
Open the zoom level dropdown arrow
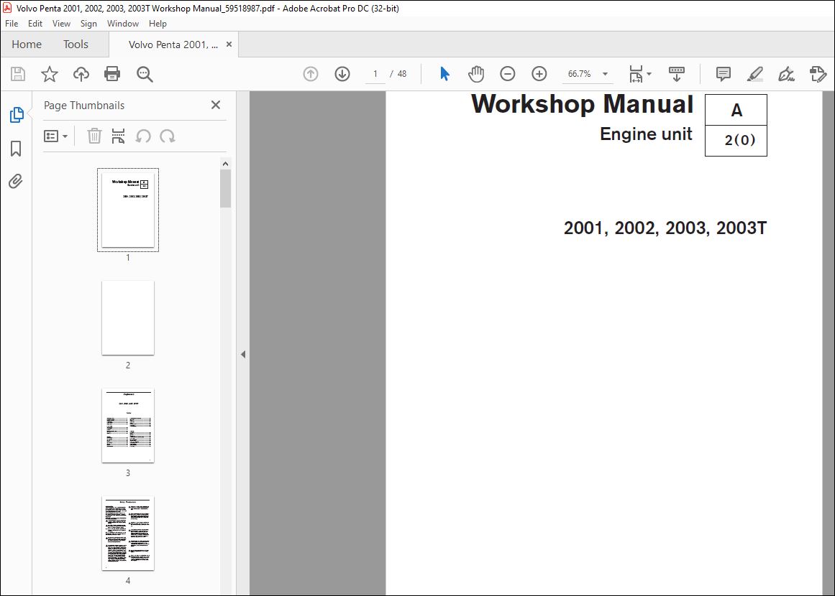point(605,74)
